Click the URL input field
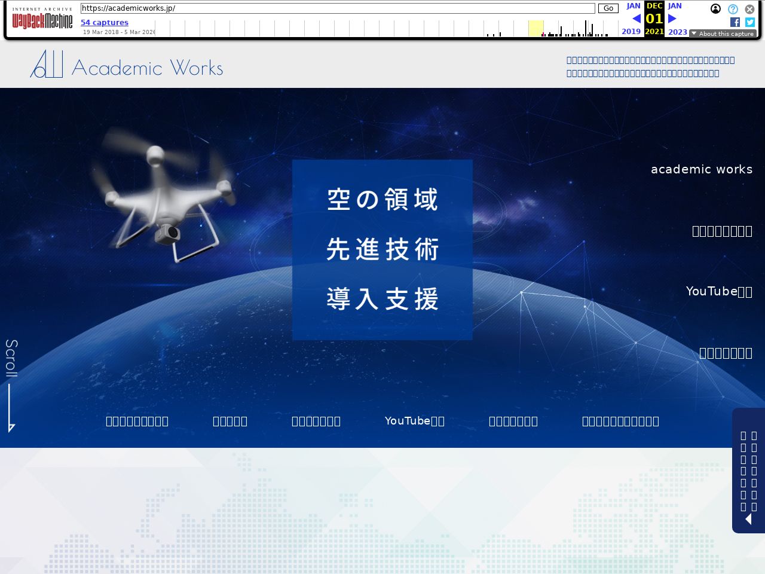This screenshot has height=574, width=765. [338, 8]
